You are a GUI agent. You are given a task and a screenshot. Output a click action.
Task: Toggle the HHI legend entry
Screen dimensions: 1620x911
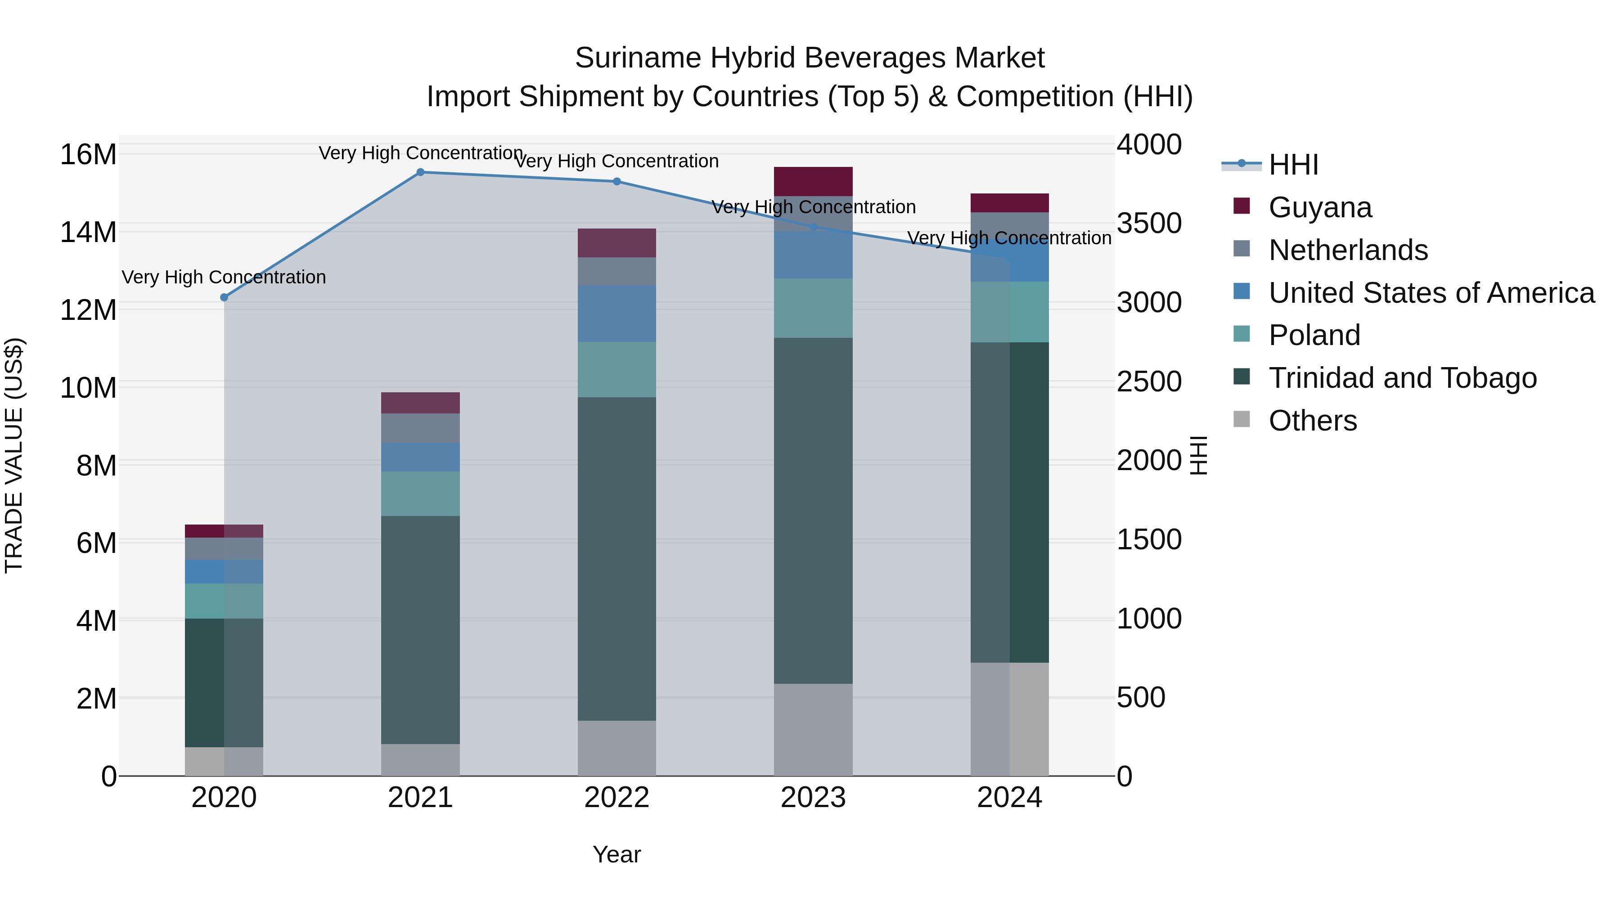point(1270,165)
